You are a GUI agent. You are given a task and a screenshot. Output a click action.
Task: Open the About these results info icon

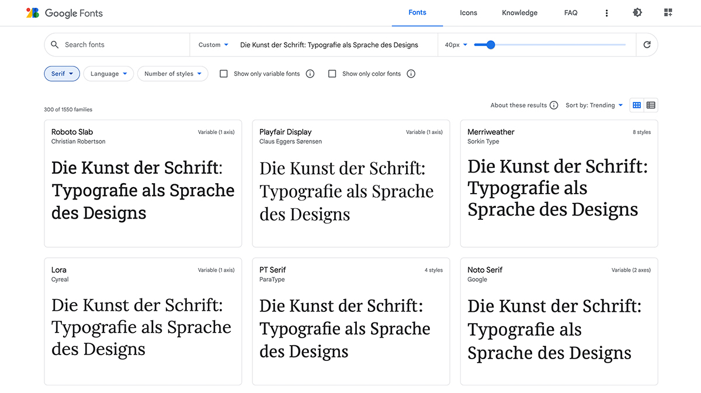554,106
